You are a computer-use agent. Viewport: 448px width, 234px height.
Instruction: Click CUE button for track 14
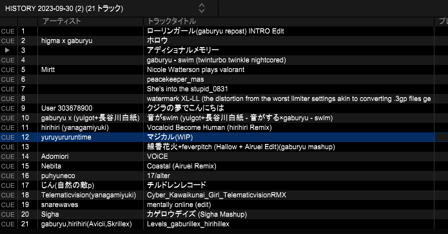point(8,156)
